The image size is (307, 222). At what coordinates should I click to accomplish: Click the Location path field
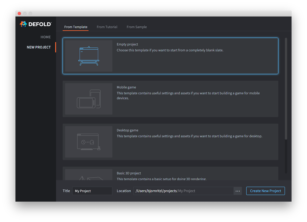183,191
